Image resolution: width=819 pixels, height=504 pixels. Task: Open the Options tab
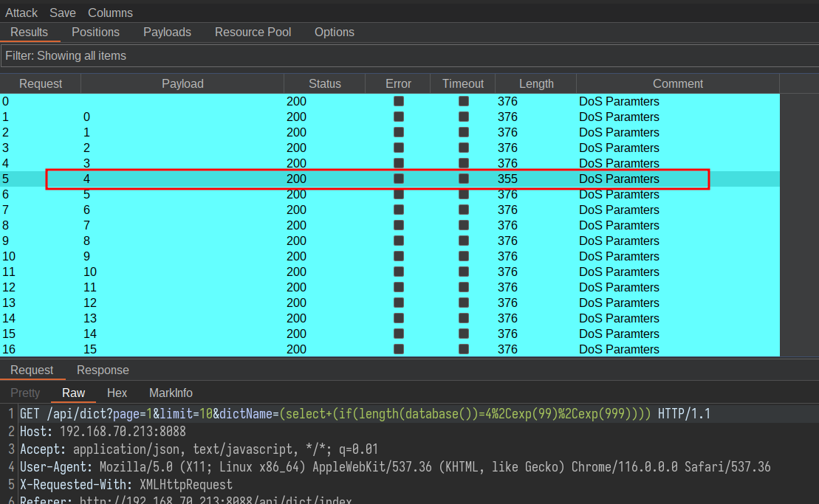pyautogui.click(x=335, y=32)
